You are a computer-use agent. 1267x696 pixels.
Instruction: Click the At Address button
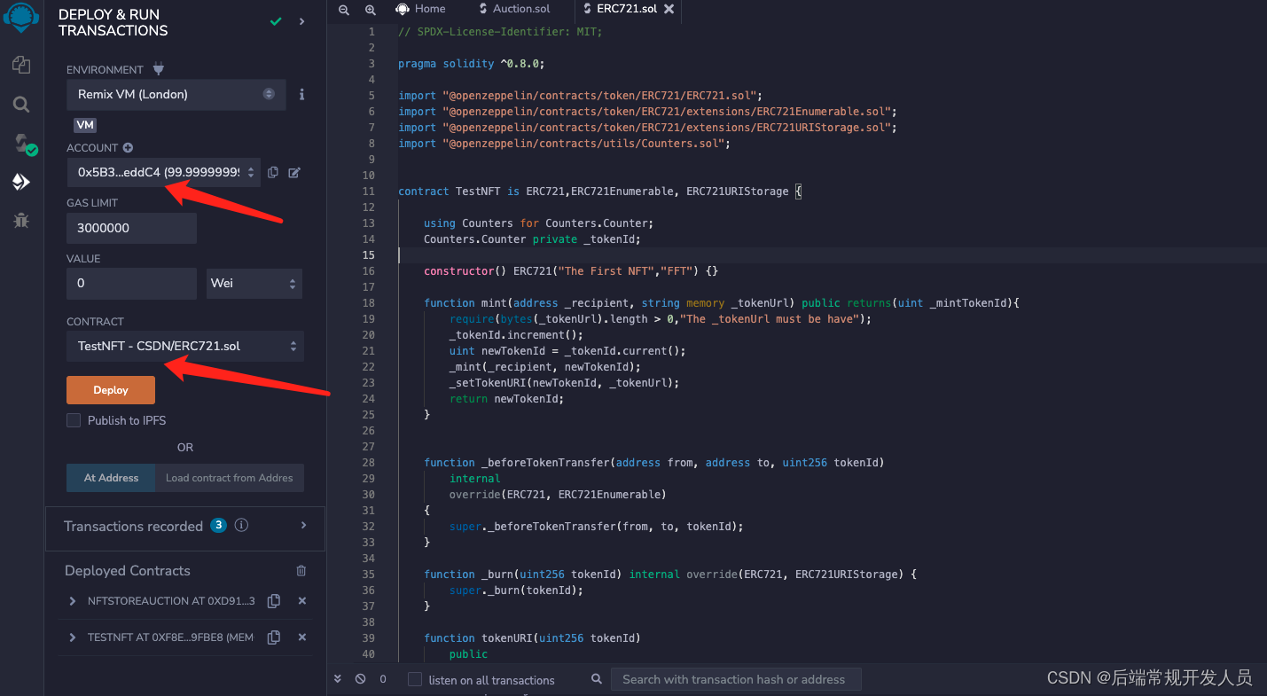(111, 478)
